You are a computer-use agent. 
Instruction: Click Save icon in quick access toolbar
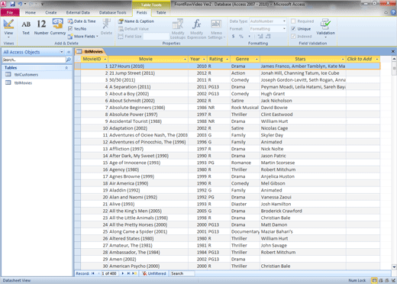point(12,4)
